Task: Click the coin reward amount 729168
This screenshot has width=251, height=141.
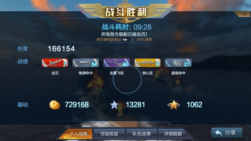Action: point(77,105)
